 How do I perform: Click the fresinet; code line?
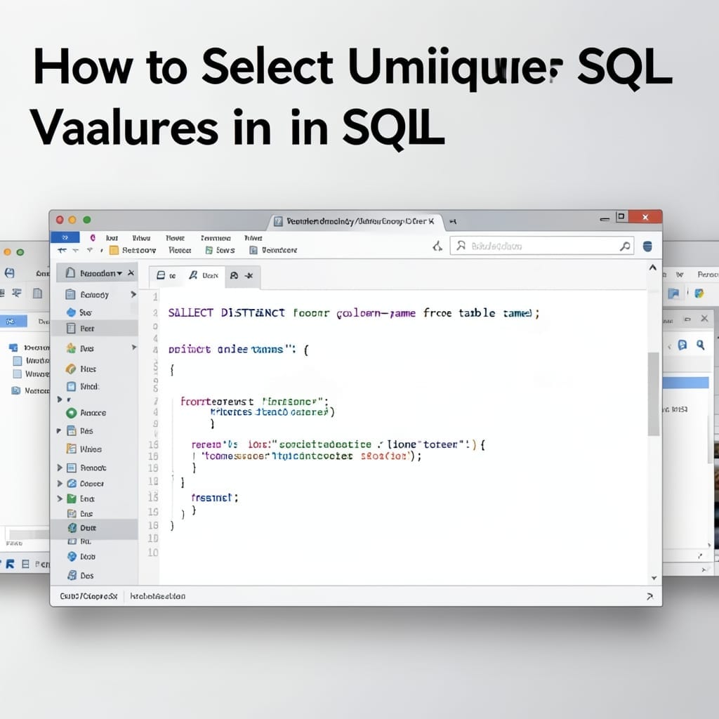point(215,498)
